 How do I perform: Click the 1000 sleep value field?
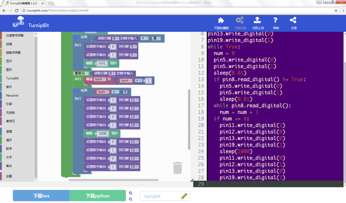pyautogui.click(x=103, y=134)
